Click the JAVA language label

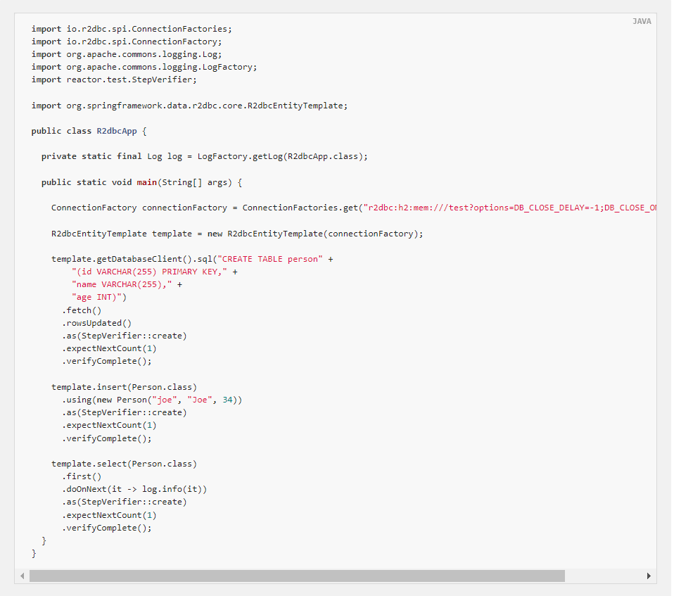point(642,21)
